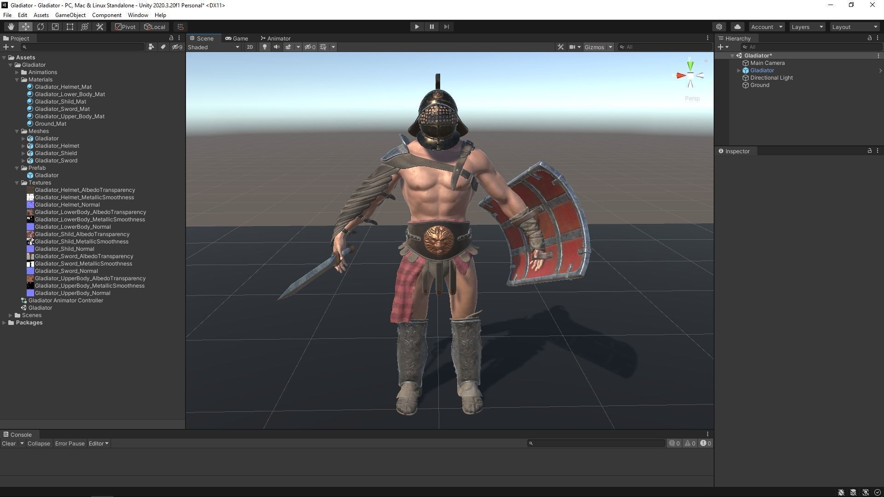Click the Hierarchy search field

811,47
